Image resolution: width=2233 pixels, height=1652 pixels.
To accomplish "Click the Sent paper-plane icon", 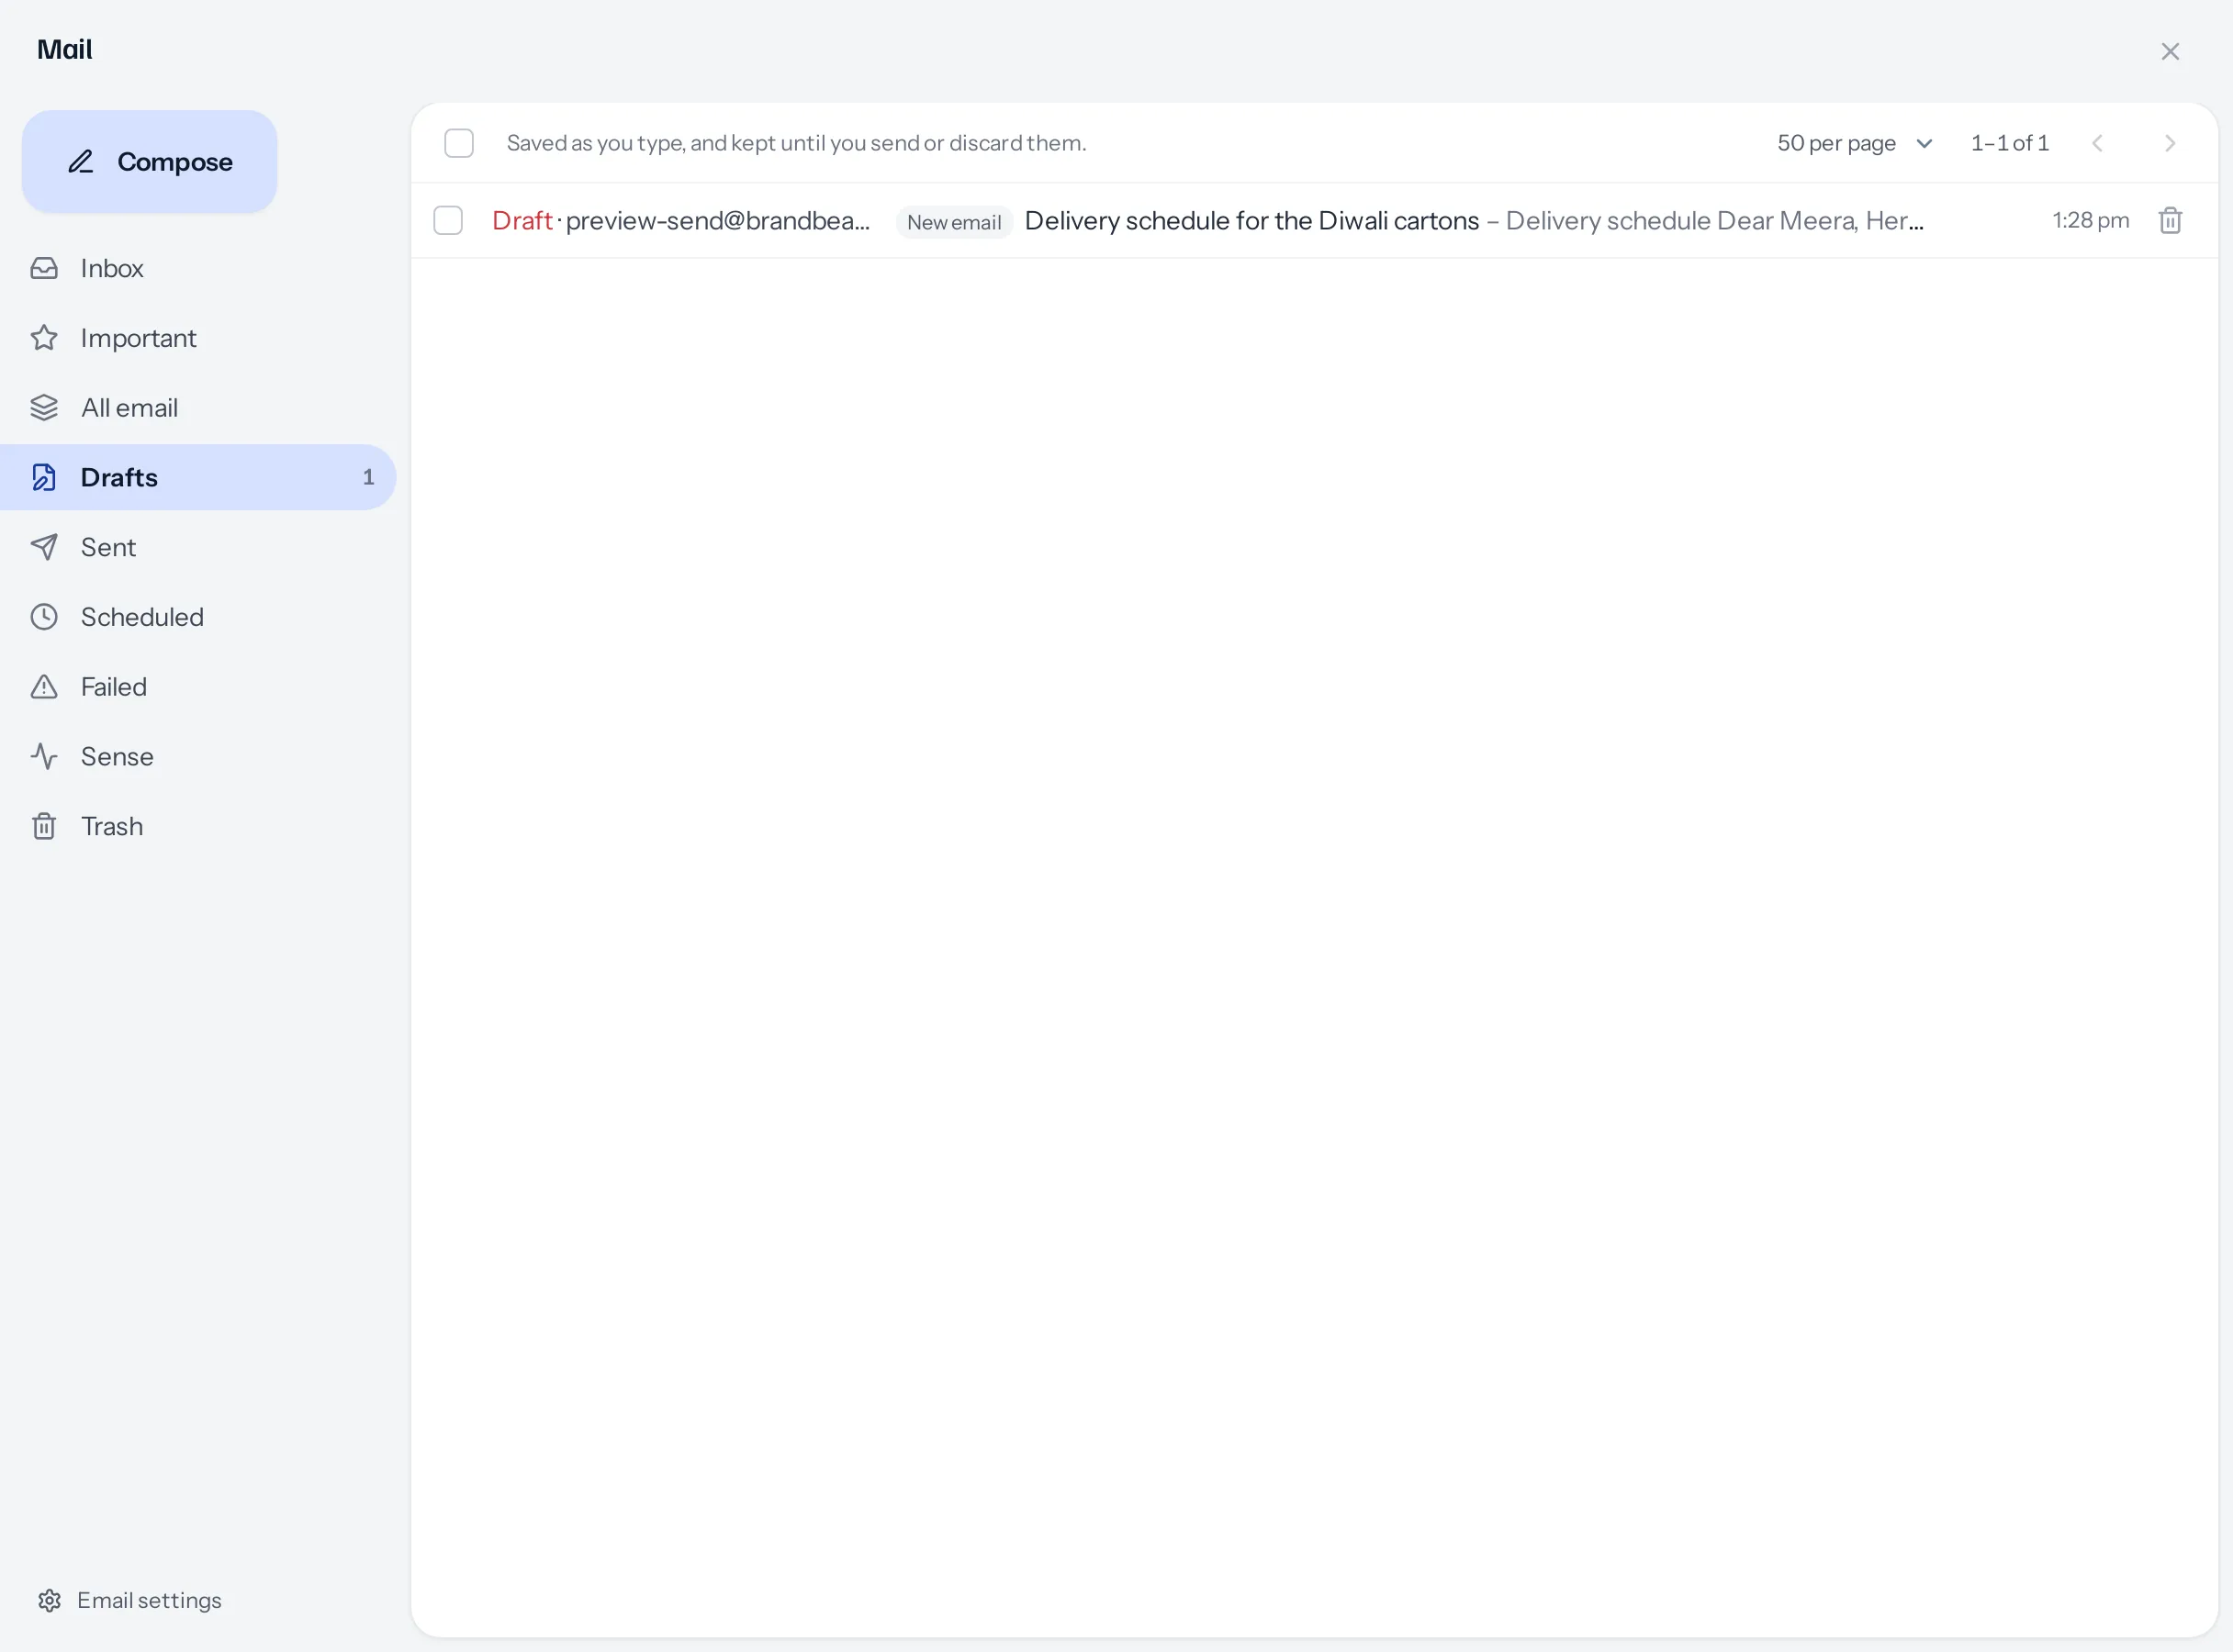I will click(44, 547).
